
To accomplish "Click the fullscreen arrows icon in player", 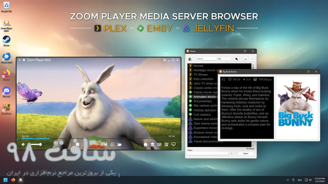I will [x=165, y=60].
